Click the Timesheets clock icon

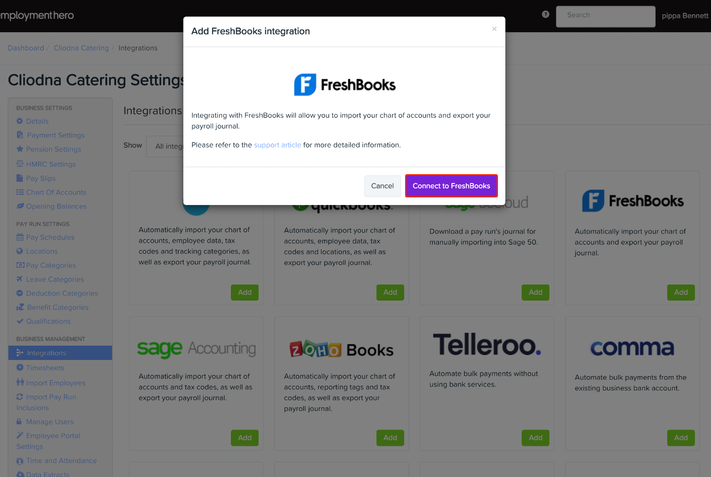tap(20, 368)
